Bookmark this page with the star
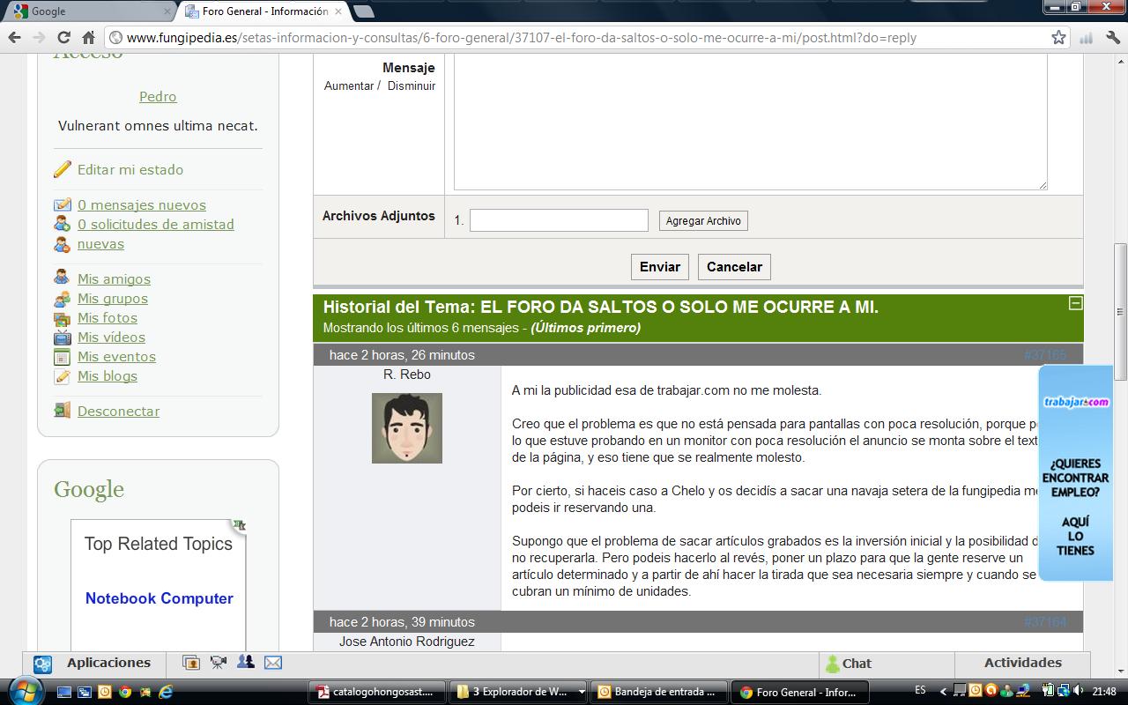 tap(1058, 38)
